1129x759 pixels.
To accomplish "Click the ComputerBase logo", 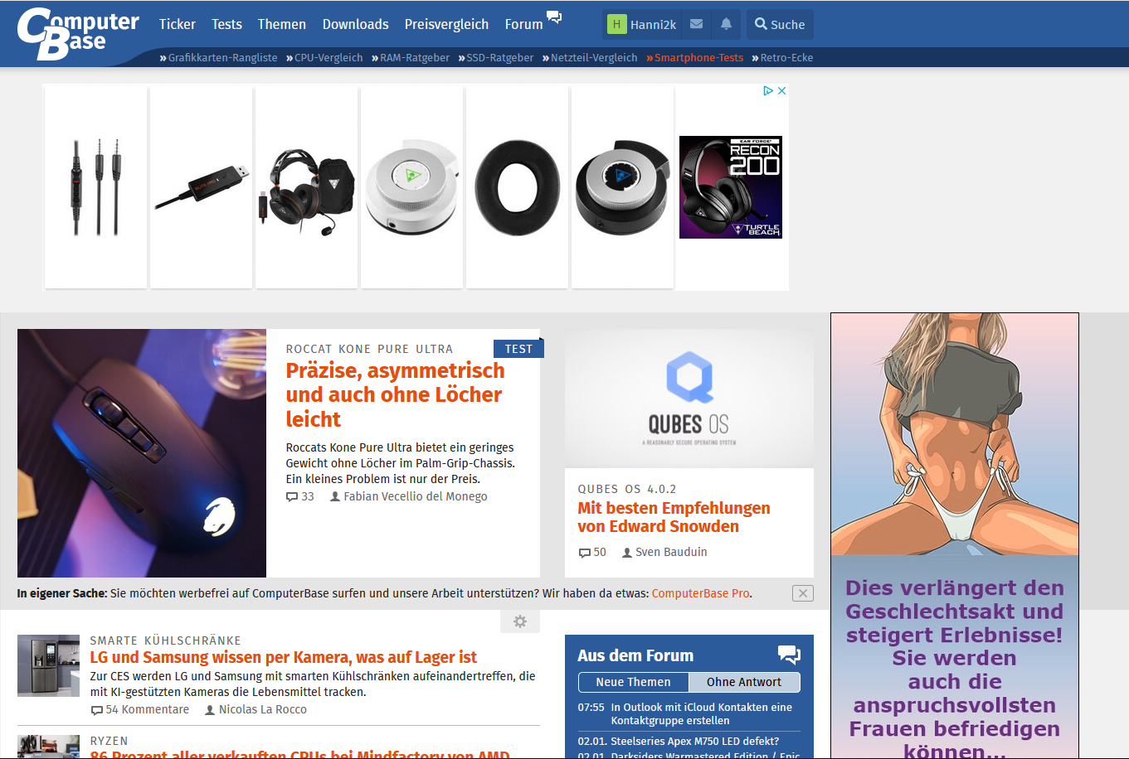I will [78, 33].
